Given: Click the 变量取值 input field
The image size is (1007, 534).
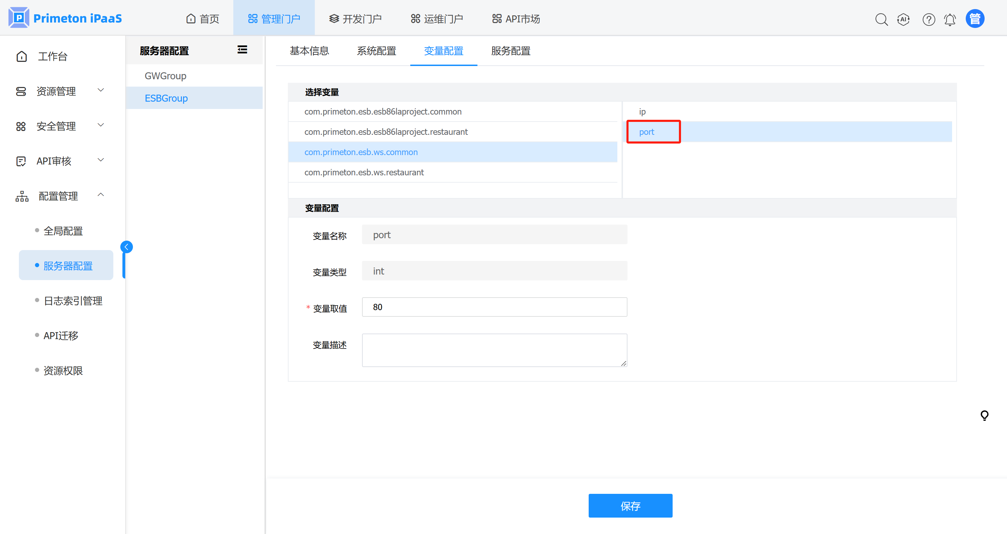Looking at the screenshot, I should (x=494, y=307).
